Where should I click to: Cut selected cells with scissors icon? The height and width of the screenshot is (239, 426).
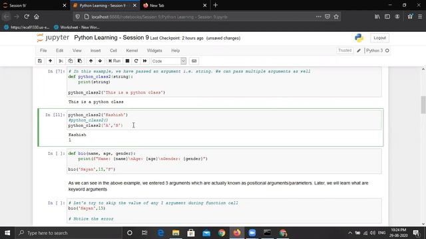61,61
